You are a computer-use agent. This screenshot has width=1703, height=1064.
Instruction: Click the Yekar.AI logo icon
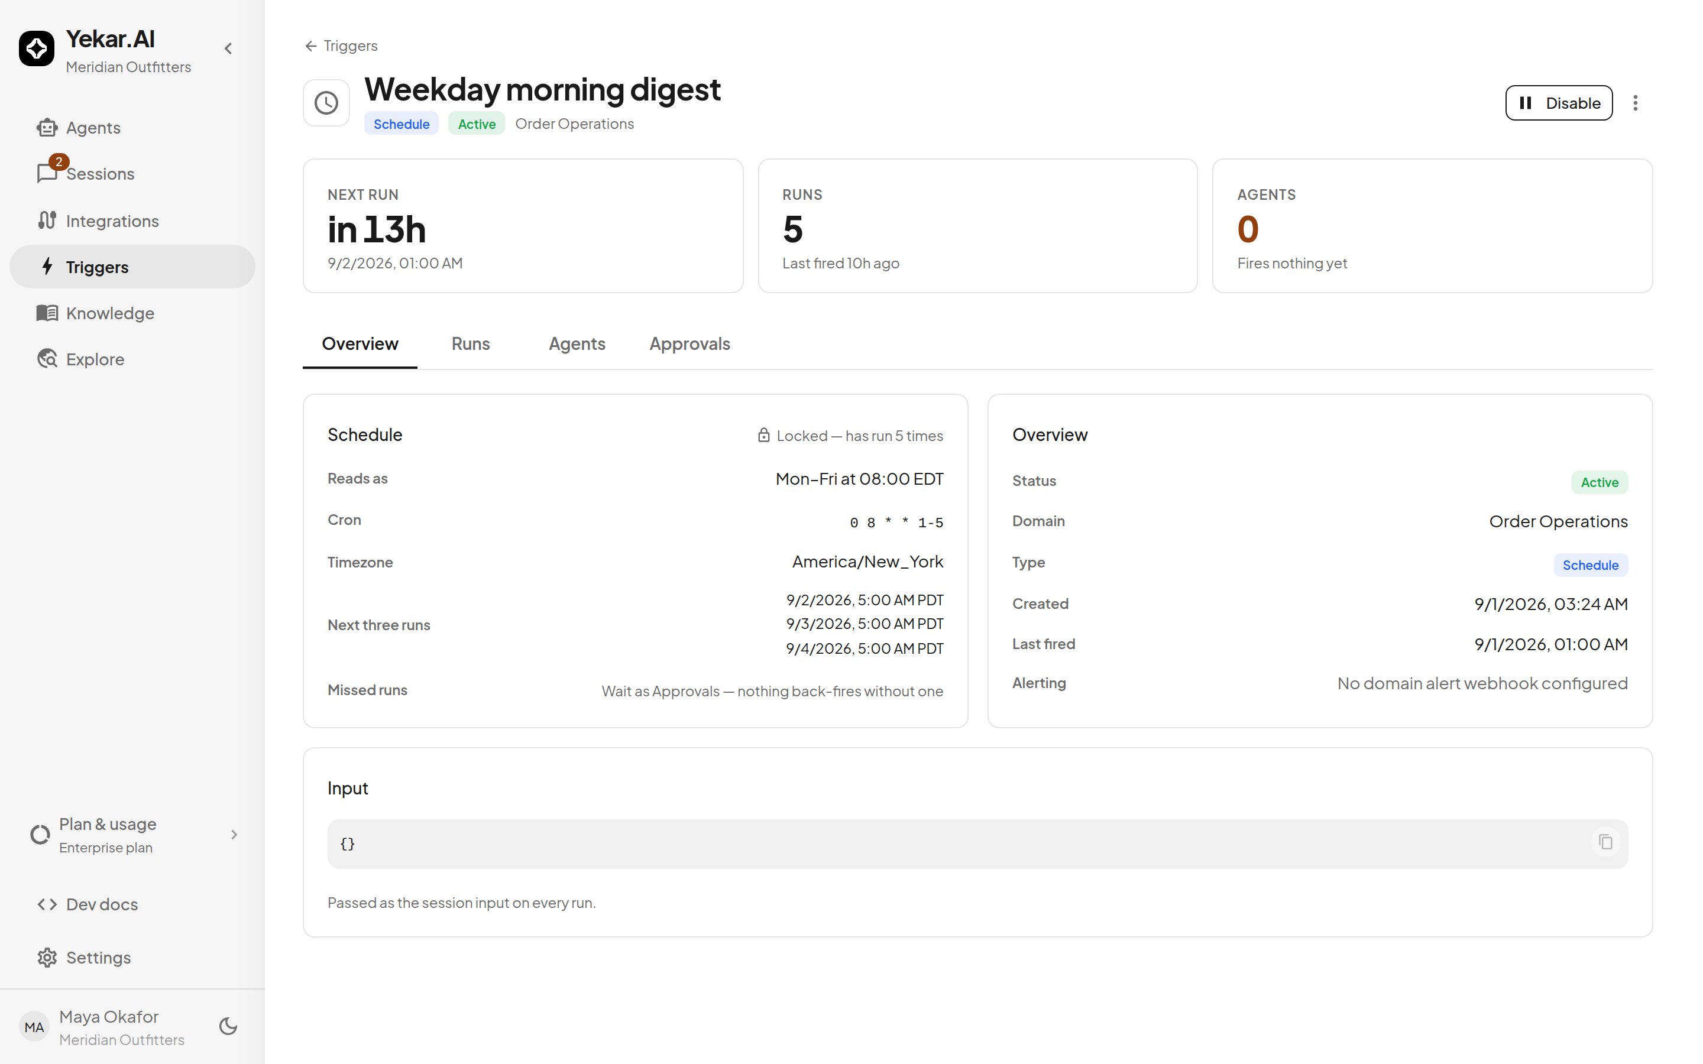(x=37, y=48)
